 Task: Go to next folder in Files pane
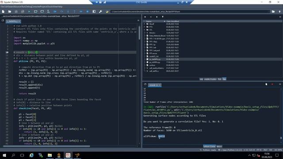[x=151, y=17]
